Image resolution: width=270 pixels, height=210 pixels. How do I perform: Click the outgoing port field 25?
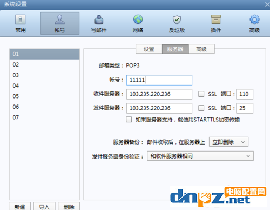[x=245, y=108]
